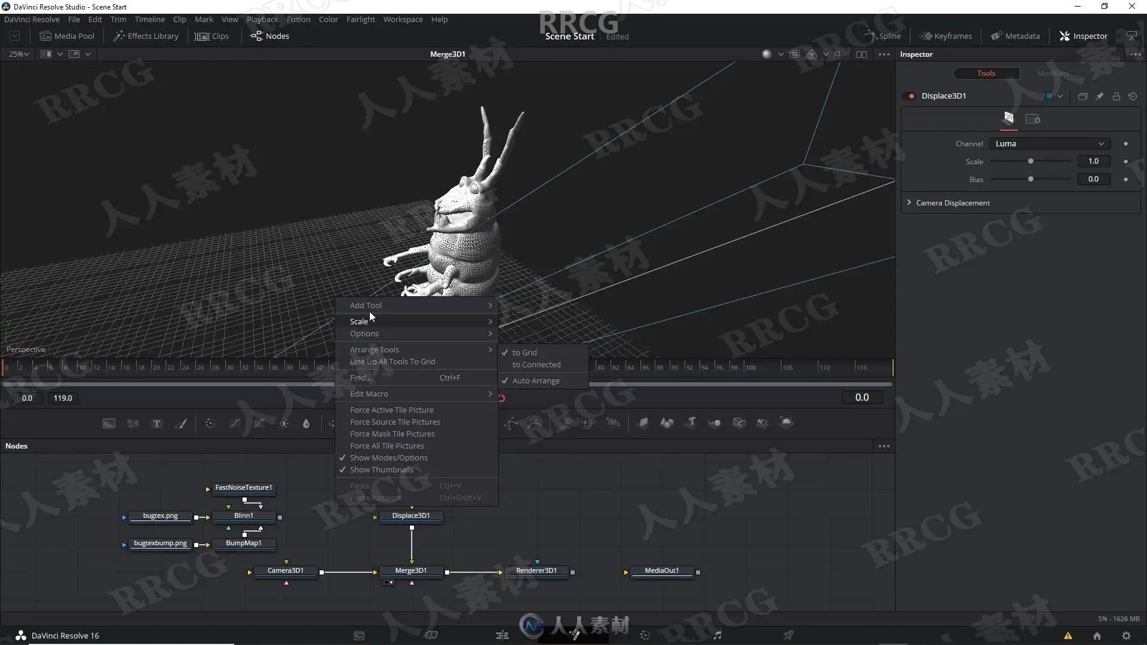
Task: Lock the Displace3D1 tool
Action: 1116,96
